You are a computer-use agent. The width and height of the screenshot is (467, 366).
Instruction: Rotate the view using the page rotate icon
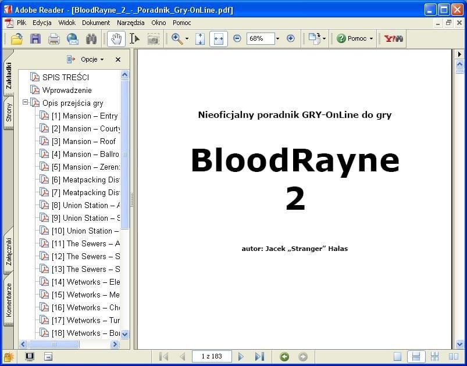(315, 39)
